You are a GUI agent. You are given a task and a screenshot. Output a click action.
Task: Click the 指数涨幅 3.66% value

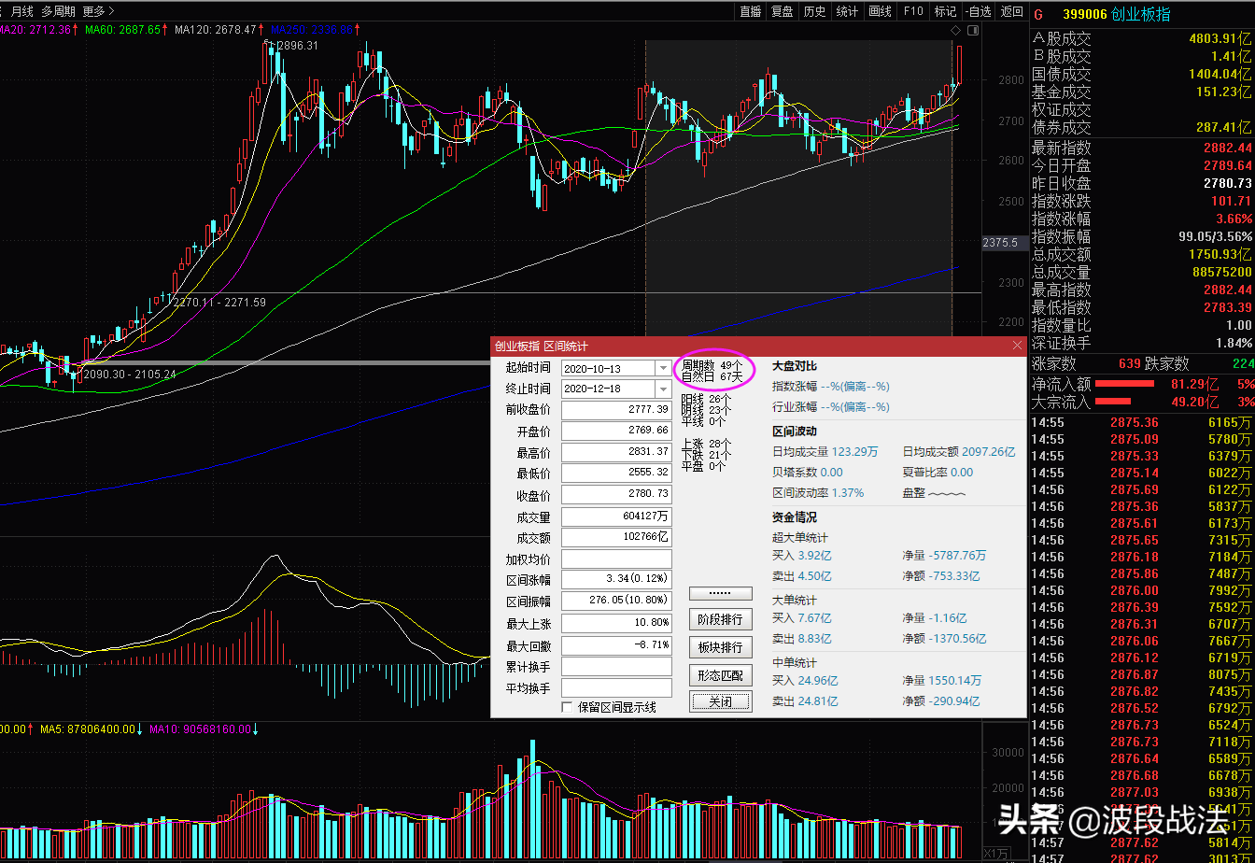click(1234, 219)
